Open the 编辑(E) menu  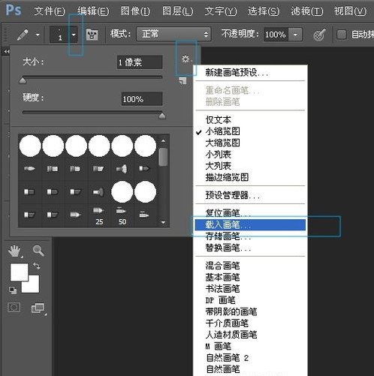[93, 11]
